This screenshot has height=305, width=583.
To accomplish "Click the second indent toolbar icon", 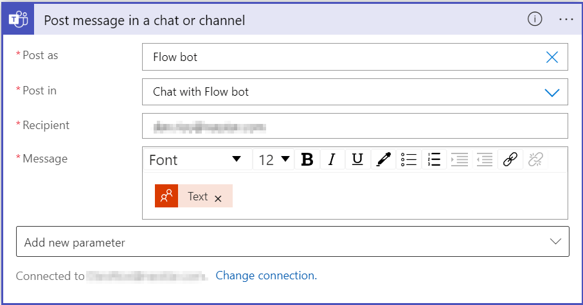I will point(485,160).
